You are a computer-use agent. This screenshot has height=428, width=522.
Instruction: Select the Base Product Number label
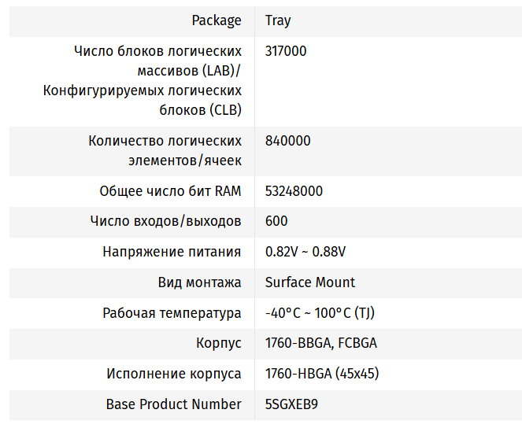173,404
